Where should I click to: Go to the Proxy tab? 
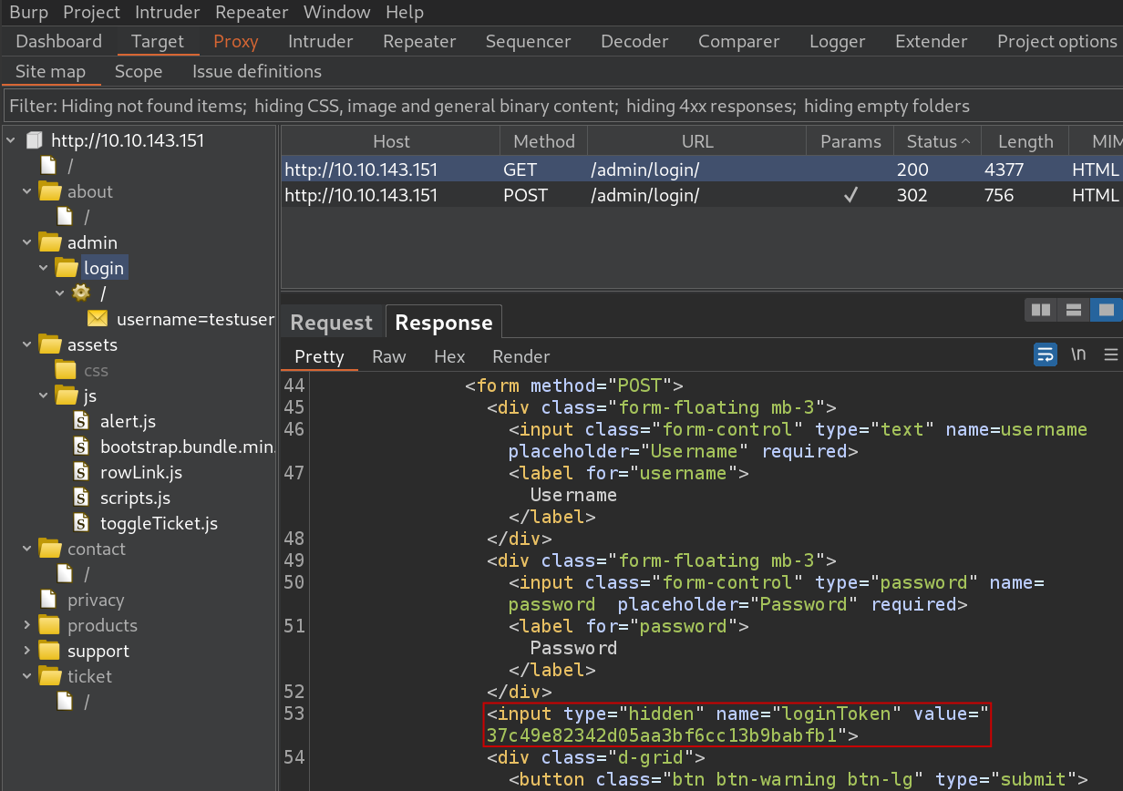click(x=236, y=41)
